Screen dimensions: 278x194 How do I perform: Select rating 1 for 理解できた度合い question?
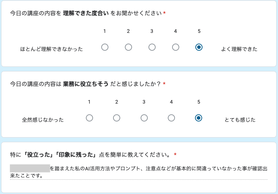[x=105, y=47]
